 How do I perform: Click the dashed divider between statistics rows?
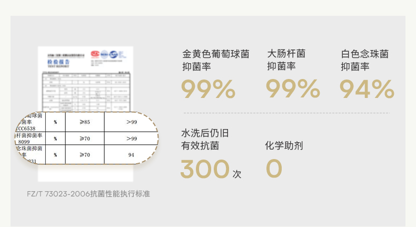point(286,113)
